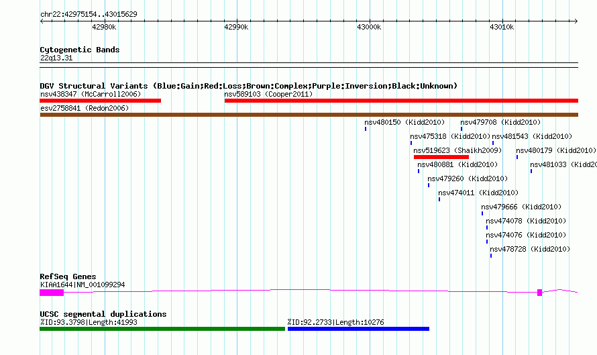Click the blue gain marker under nsv474011
597x355 pixels.
439,199
